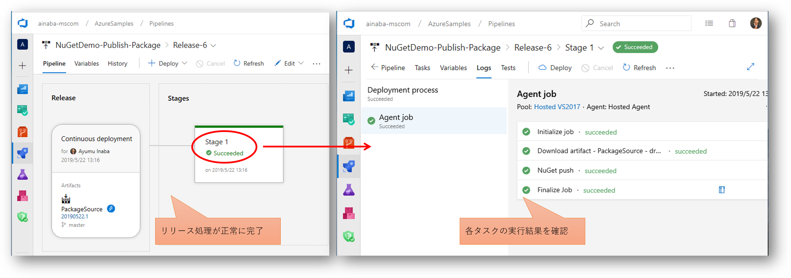Expand the Release-6 dropdown chevron in left window

coord(213,45)
